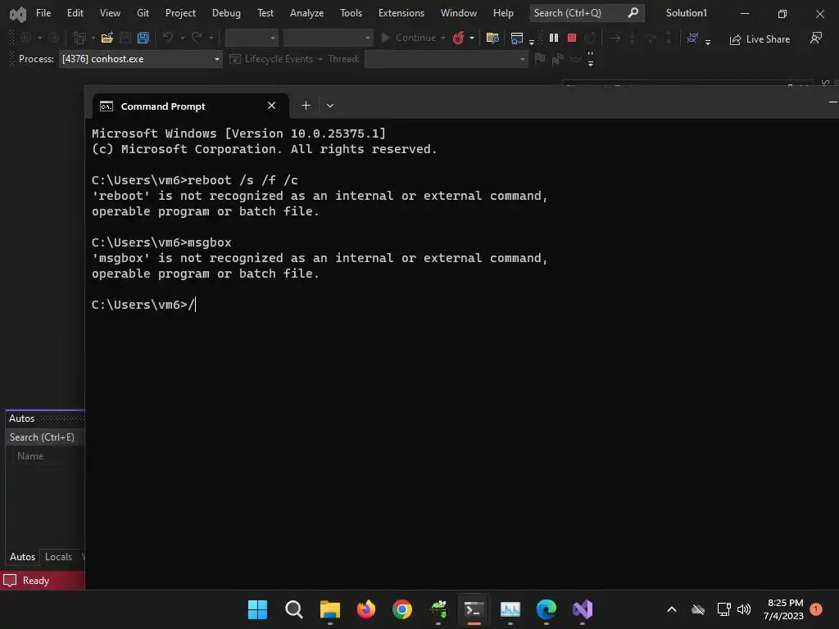Open the Project menu

pyautogui.click(x=180, y=13)
